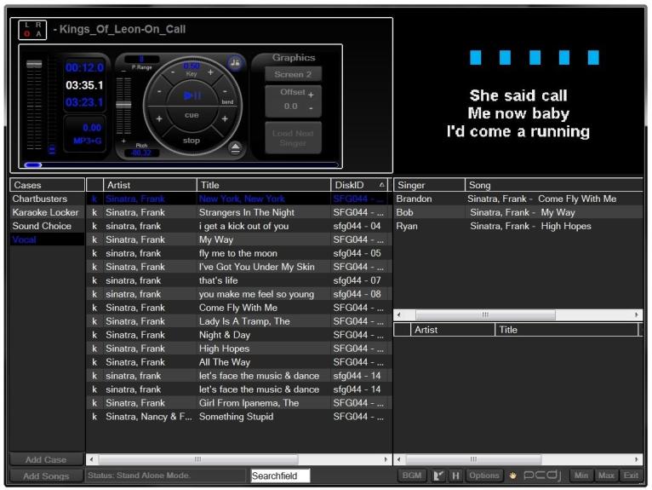652x490 pixels.
Task: Click the eject icon below the jog wheel
Action: (235, 147)
